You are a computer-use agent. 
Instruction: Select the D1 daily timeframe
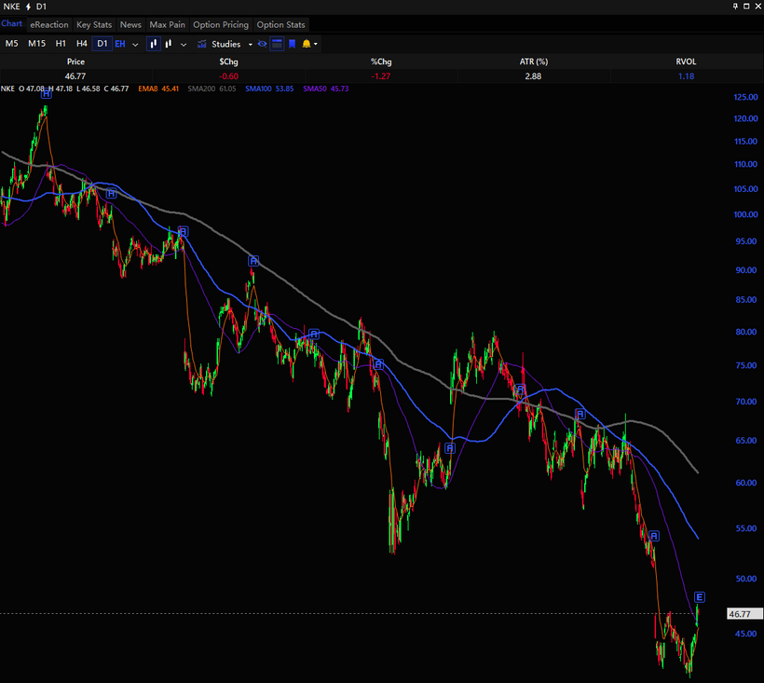(102, 44)
